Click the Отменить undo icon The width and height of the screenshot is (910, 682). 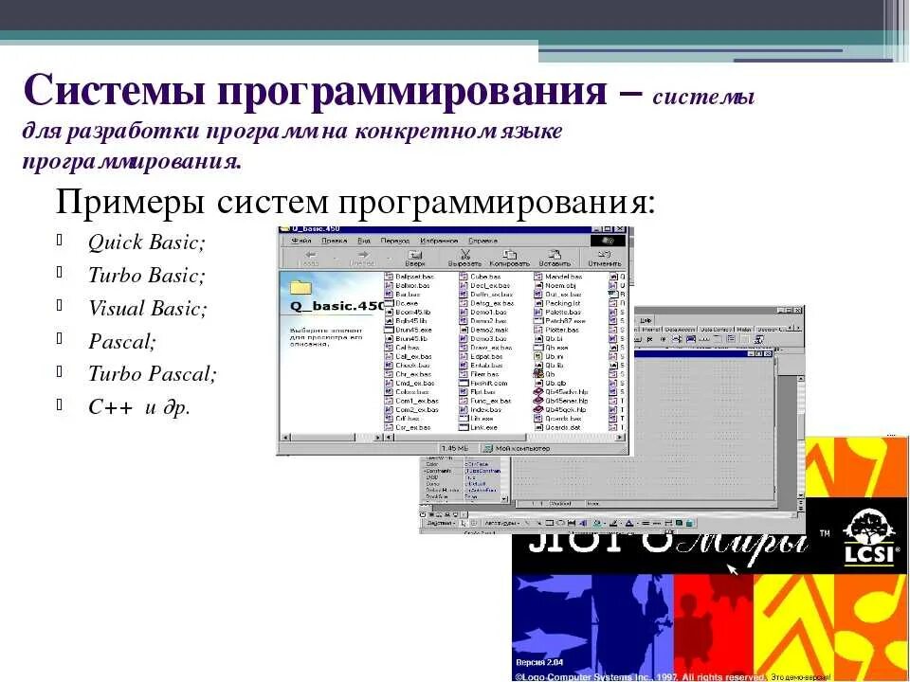(604, 254)
